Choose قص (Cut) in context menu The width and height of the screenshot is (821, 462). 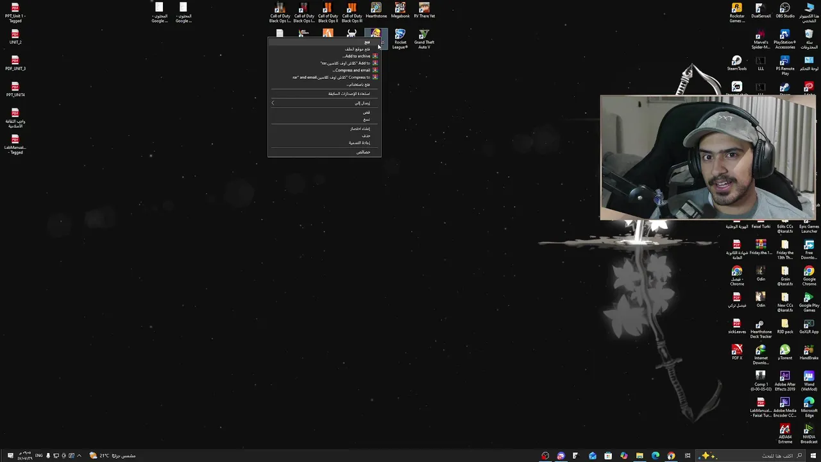[x=324, y=112]
